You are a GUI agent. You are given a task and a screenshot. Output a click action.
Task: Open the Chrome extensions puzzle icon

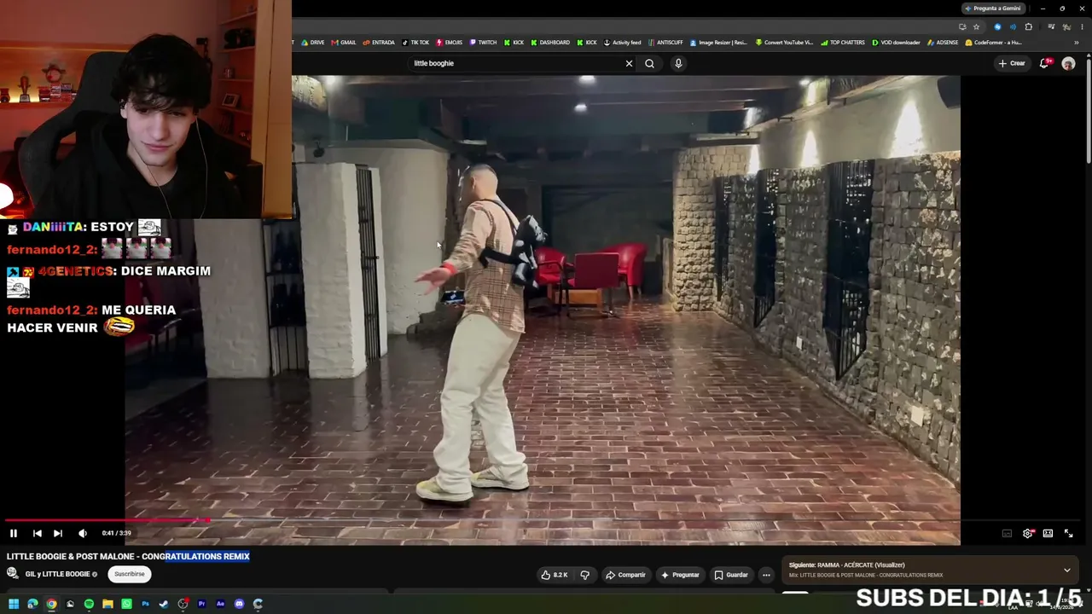coord(1029,26)
